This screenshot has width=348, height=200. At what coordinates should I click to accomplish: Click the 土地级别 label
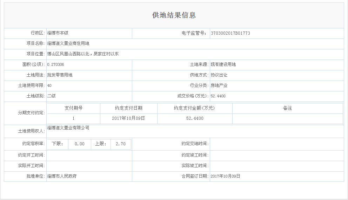coord(36,96)
